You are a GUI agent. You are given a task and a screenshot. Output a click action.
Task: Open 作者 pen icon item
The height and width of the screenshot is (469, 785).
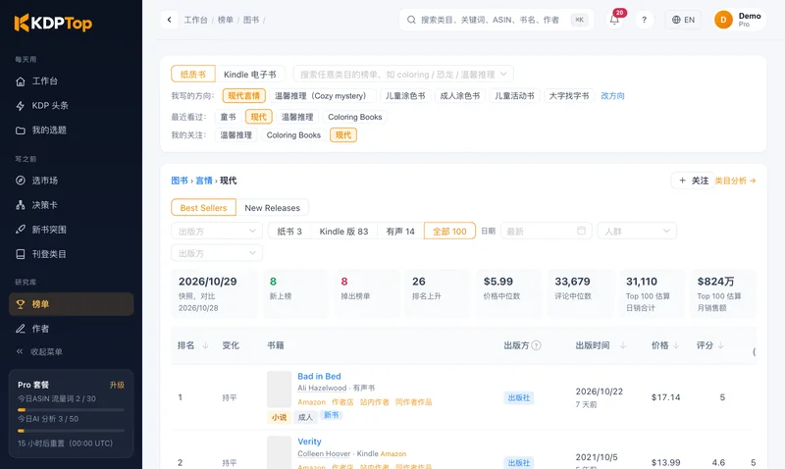point(21,329)
